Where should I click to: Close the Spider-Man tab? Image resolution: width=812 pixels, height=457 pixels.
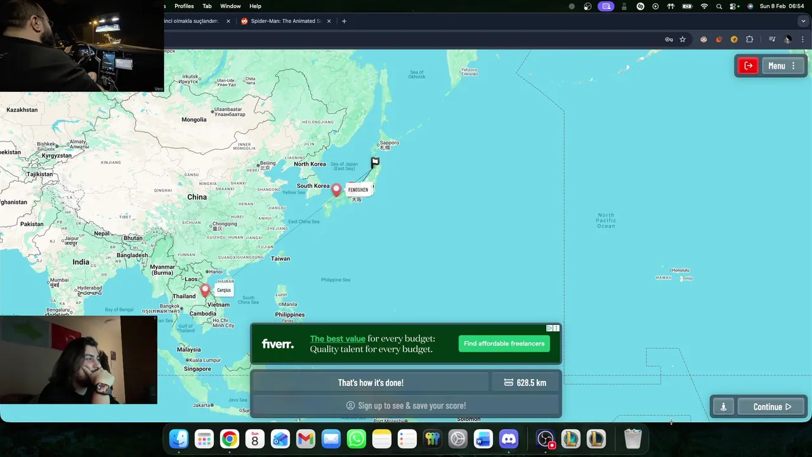coord(329,21)
